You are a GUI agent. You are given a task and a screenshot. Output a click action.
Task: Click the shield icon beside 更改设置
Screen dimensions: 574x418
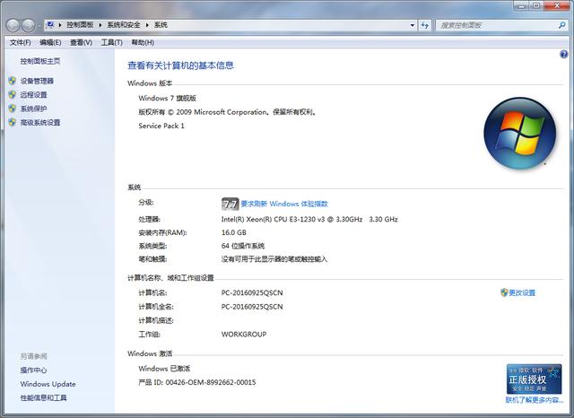coord(503,292)
